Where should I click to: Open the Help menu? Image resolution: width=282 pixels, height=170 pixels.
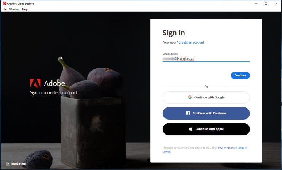point(25,9)
